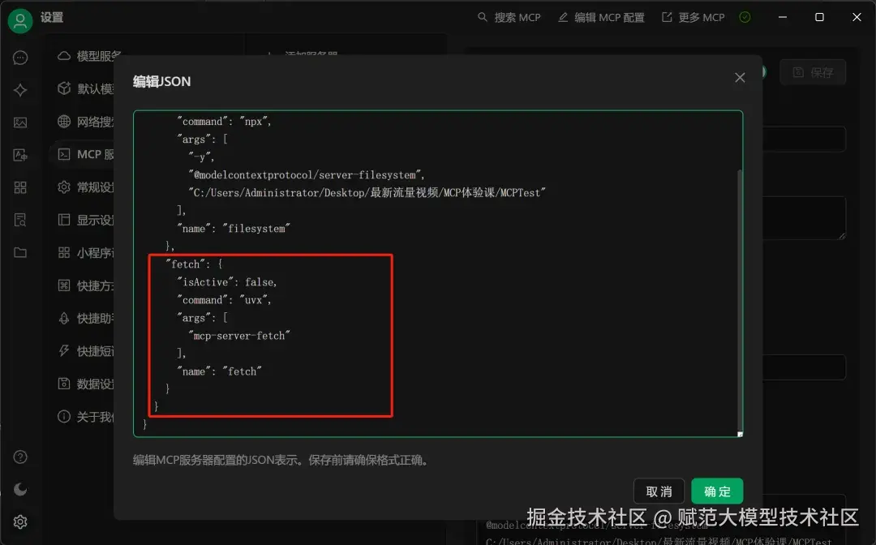This screenshot has height=545, width=876.
Task: Click the green verification checkmark in top bar
Action: coord(745,16)
